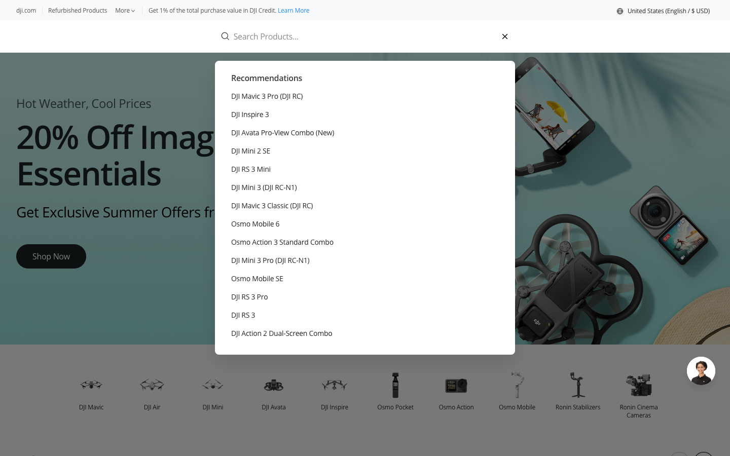Viewport: 730px width, 456px height.
Task: Click the Osmo Action category label
Action: pos(456,407)
